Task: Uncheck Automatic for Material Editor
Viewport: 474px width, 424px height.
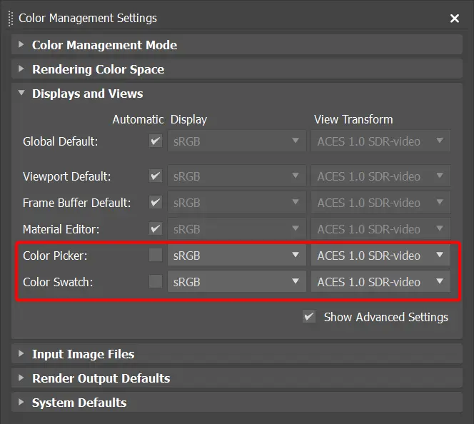Action: 156,228
